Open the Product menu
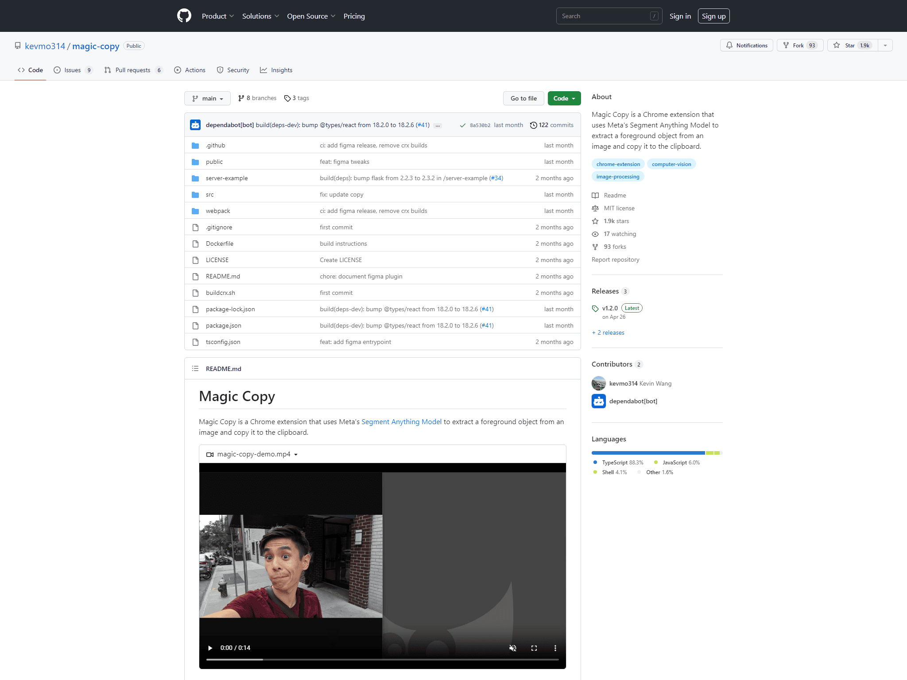Screen dimensions: 907x680 click(217, 16)
